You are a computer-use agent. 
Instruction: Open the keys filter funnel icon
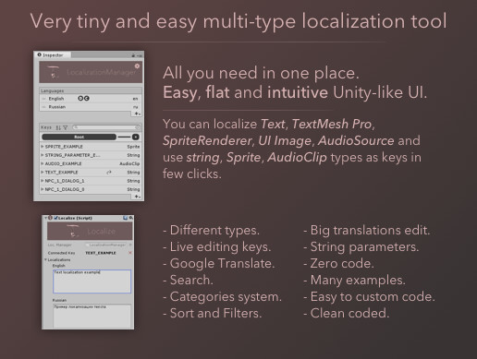pos(65,127)
